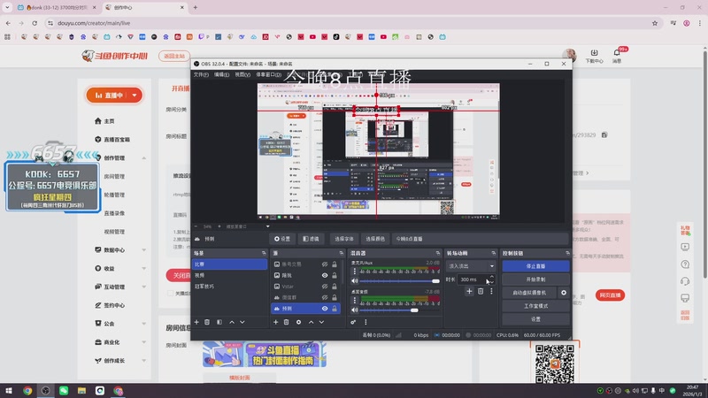
Task: Mute the 麦克风/Aux speaker icon
Action: [x=355, y=281]
